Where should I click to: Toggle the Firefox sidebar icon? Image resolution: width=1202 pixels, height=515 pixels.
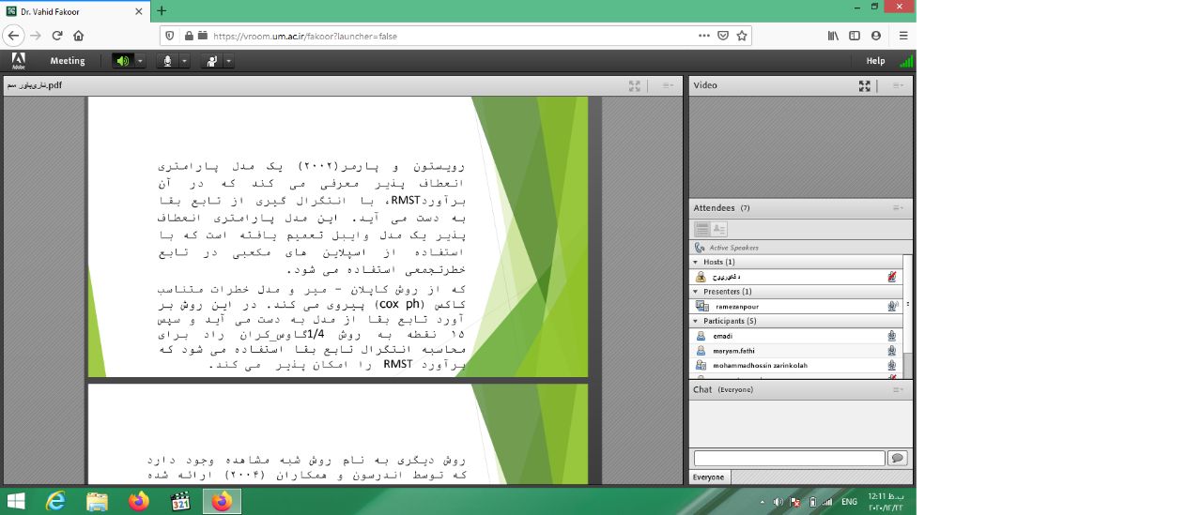pyautogui.click(x=855, y=36)
